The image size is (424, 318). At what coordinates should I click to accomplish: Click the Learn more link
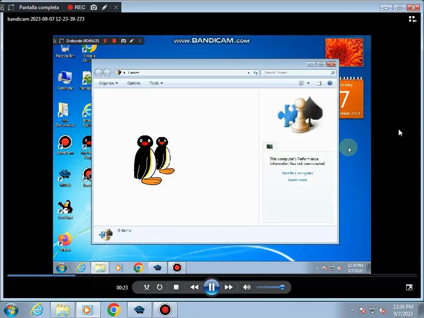point(297,180)
